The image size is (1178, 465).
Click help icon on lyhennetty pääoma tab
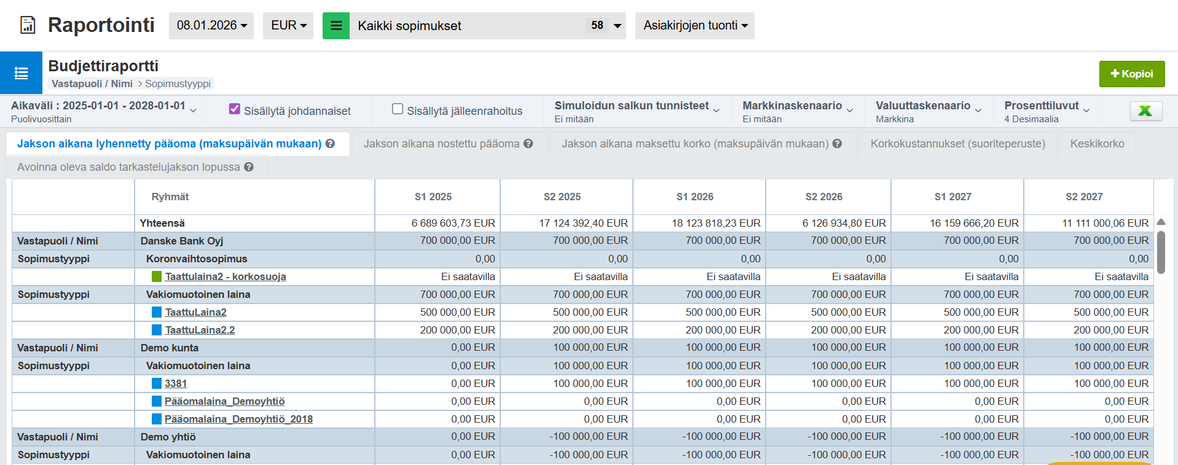click(x=330, y=144)
